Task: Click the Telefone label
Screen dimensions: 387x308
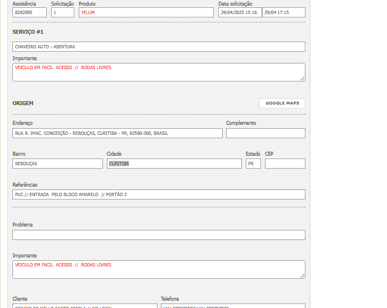Action: pos(170,298)
